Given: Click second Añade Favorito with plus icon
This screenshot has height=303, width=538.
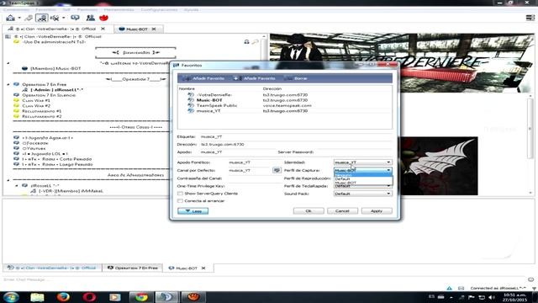Looking at the screenshot, I should [x=254, y=78].
